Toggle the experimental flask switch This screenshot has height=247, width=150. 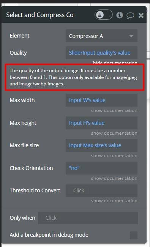103,15
